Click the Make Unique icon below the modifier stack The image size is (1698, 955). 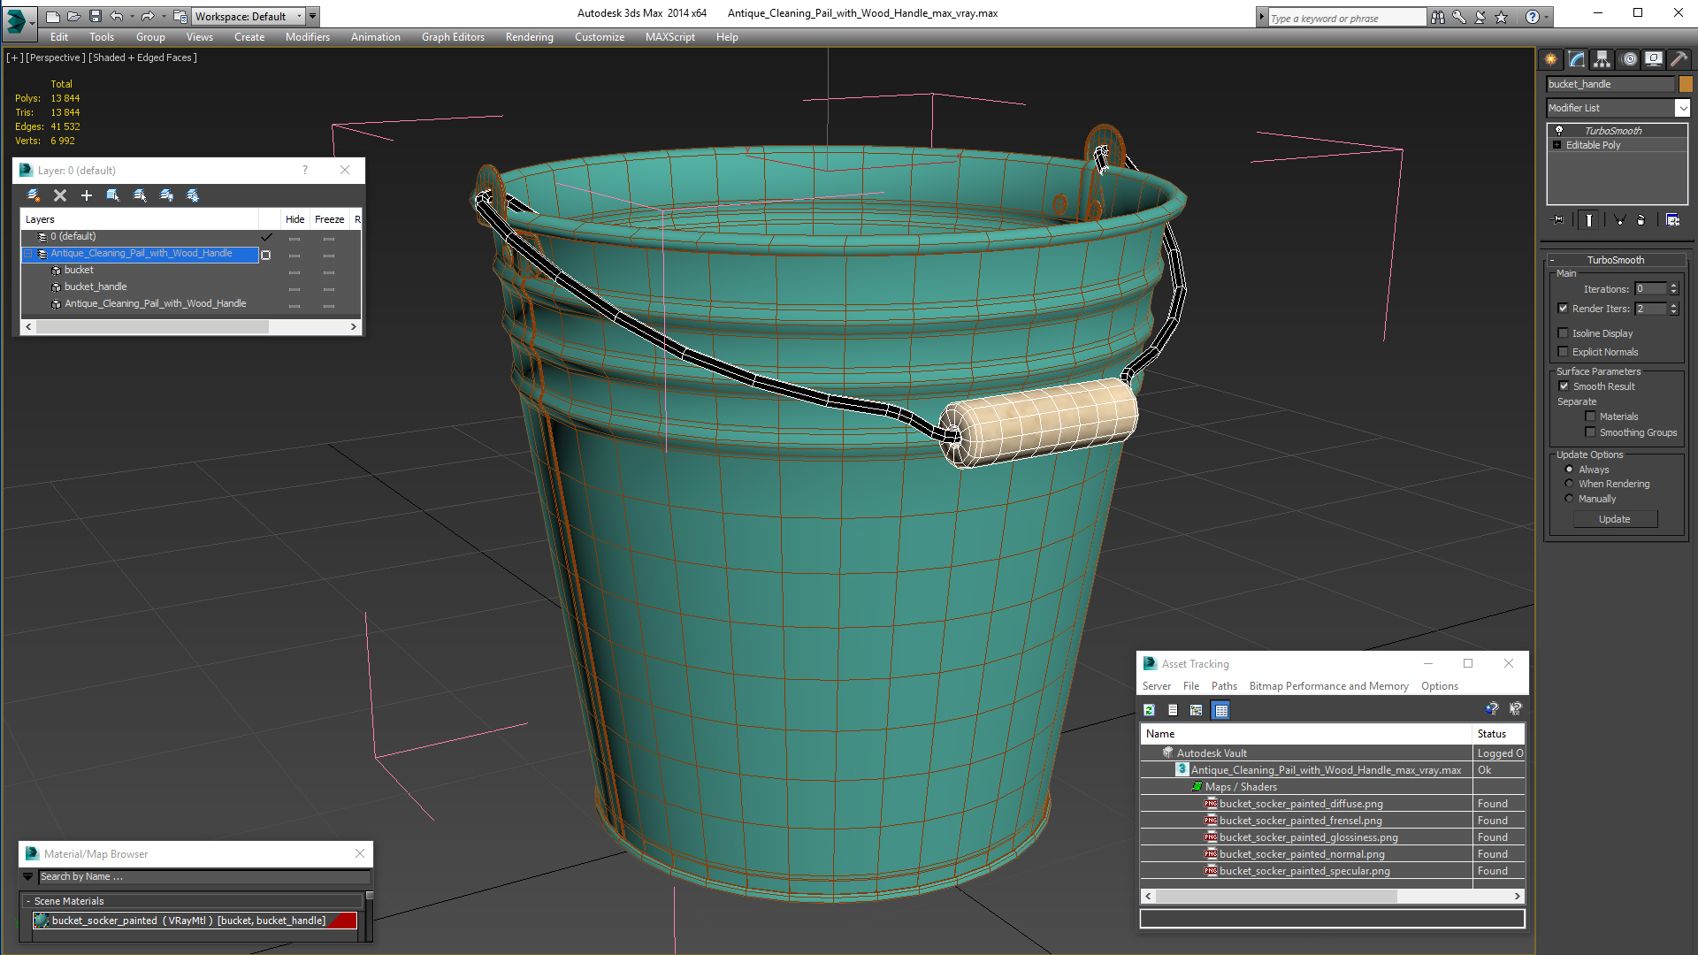(x=1619, y=220)
